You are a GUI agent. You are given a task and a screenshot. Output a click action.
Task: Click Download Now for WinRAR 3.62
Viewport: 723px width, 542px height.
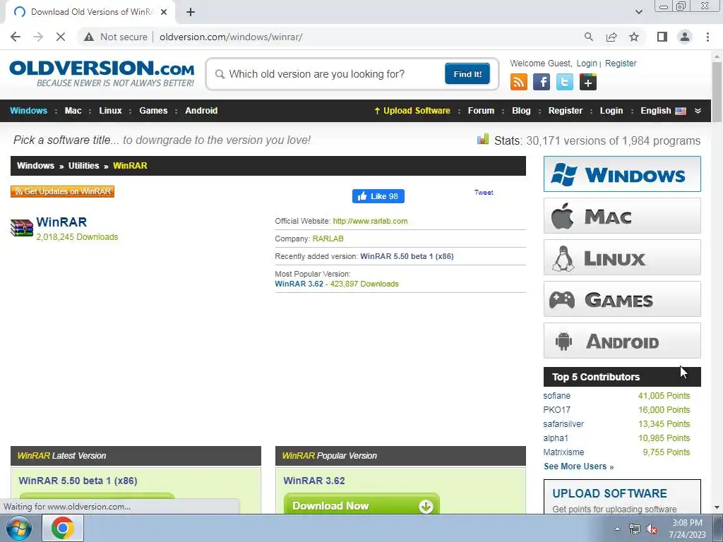[x=362, y=505]
